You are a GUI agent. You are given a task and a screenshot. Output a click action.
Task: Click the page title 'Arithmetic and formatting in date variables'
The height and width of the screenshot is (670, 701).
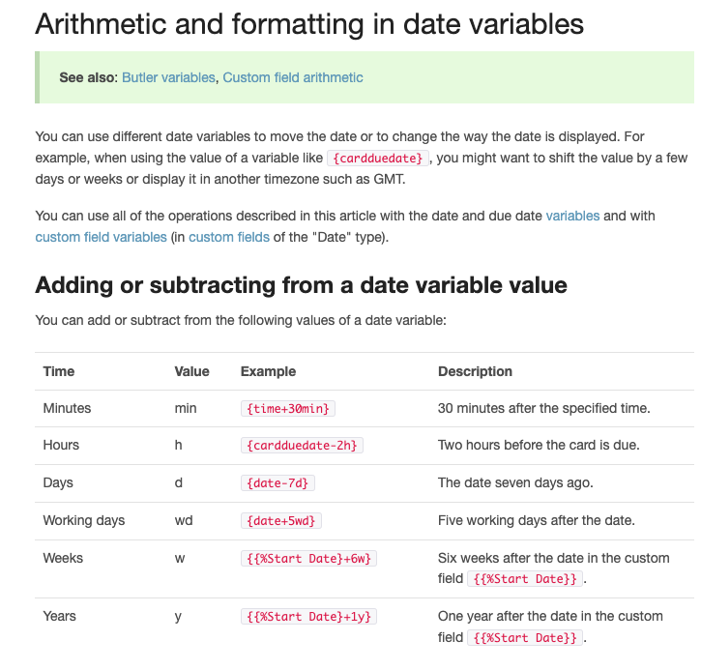[309, 24]
